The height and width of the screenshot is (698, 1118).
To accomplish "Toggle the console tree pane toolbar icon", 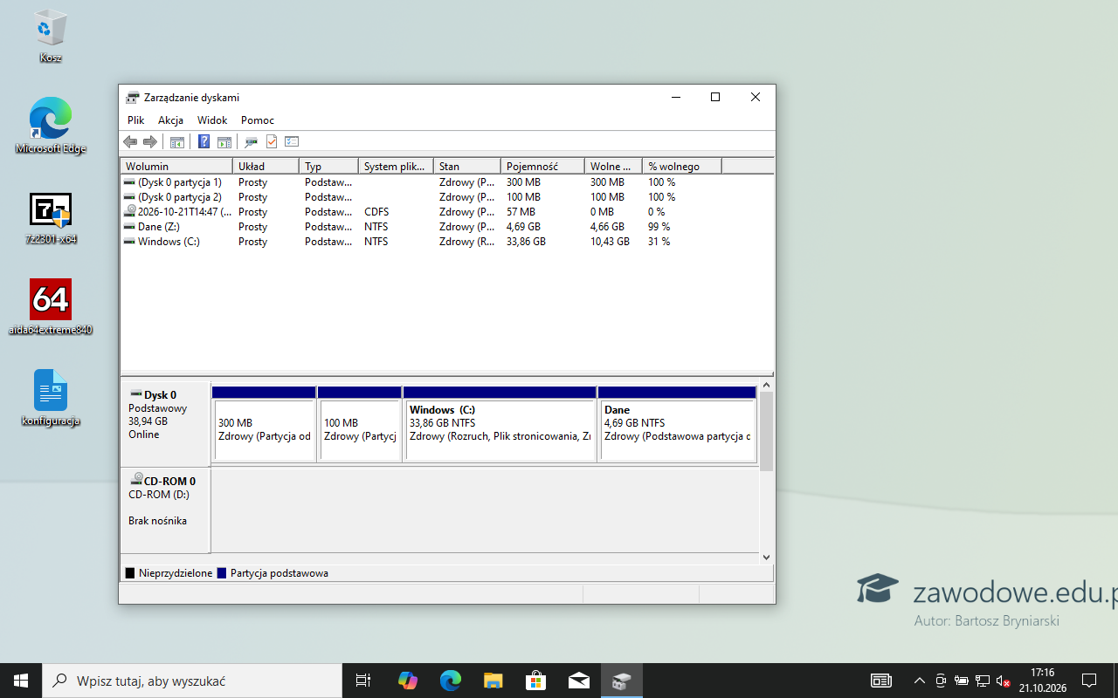I will [176, 141].
